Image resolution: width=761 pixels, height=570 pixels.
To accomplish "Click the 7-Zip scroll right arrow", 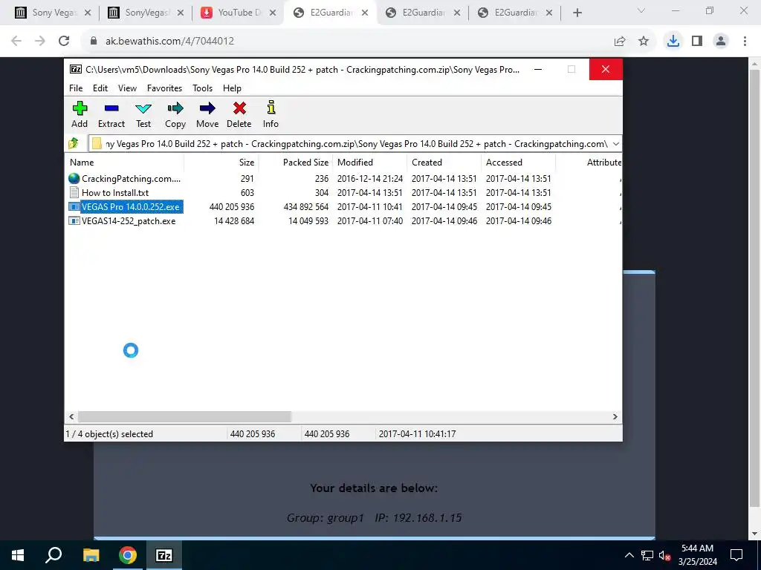I will 615,417.
